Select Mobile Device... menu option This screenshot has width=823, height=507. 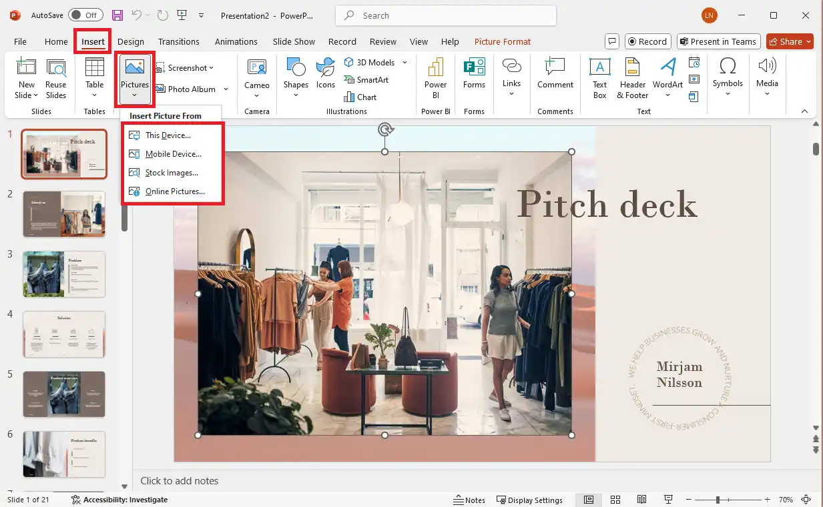[x=173, y=154]
